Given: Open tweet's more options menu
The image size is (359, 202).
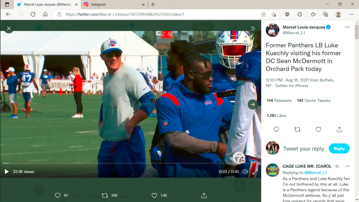Looking at the screenshot, I should 347,27.
